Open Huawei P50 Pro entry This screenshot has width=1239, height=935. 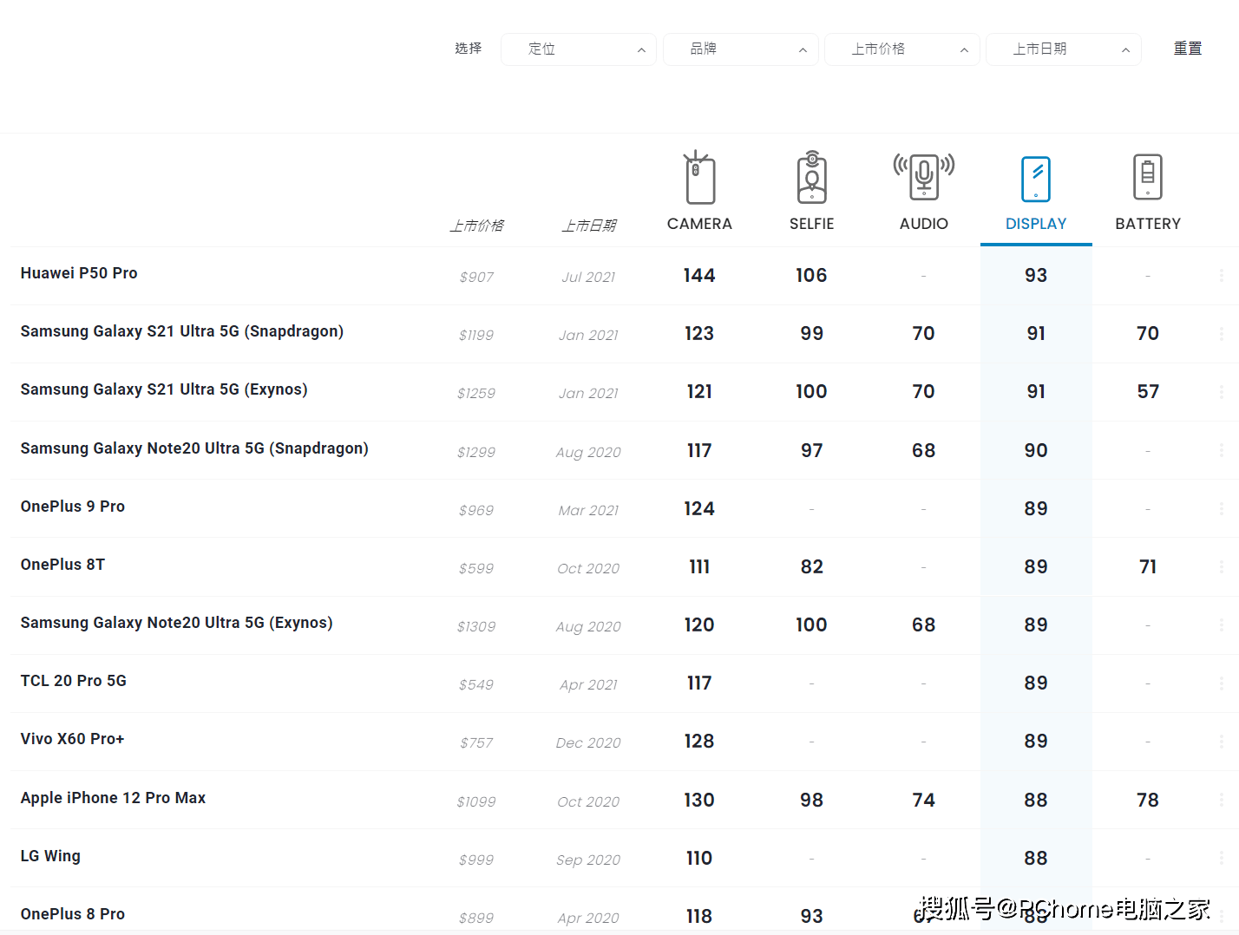tap(79, 273)
